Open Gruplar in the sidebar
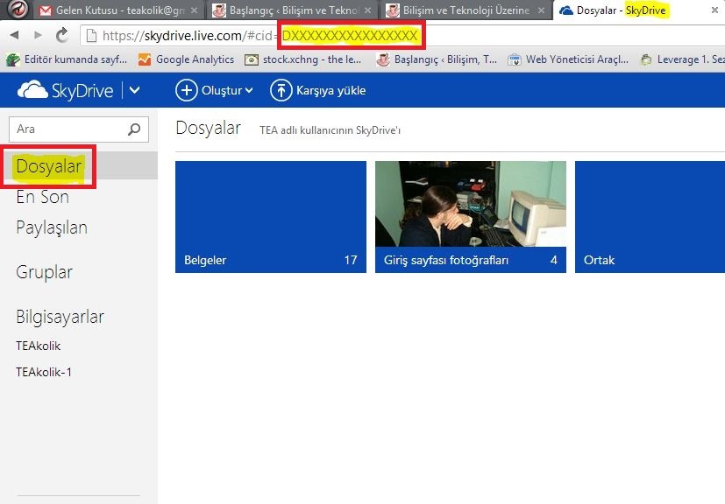 [45, 272]
